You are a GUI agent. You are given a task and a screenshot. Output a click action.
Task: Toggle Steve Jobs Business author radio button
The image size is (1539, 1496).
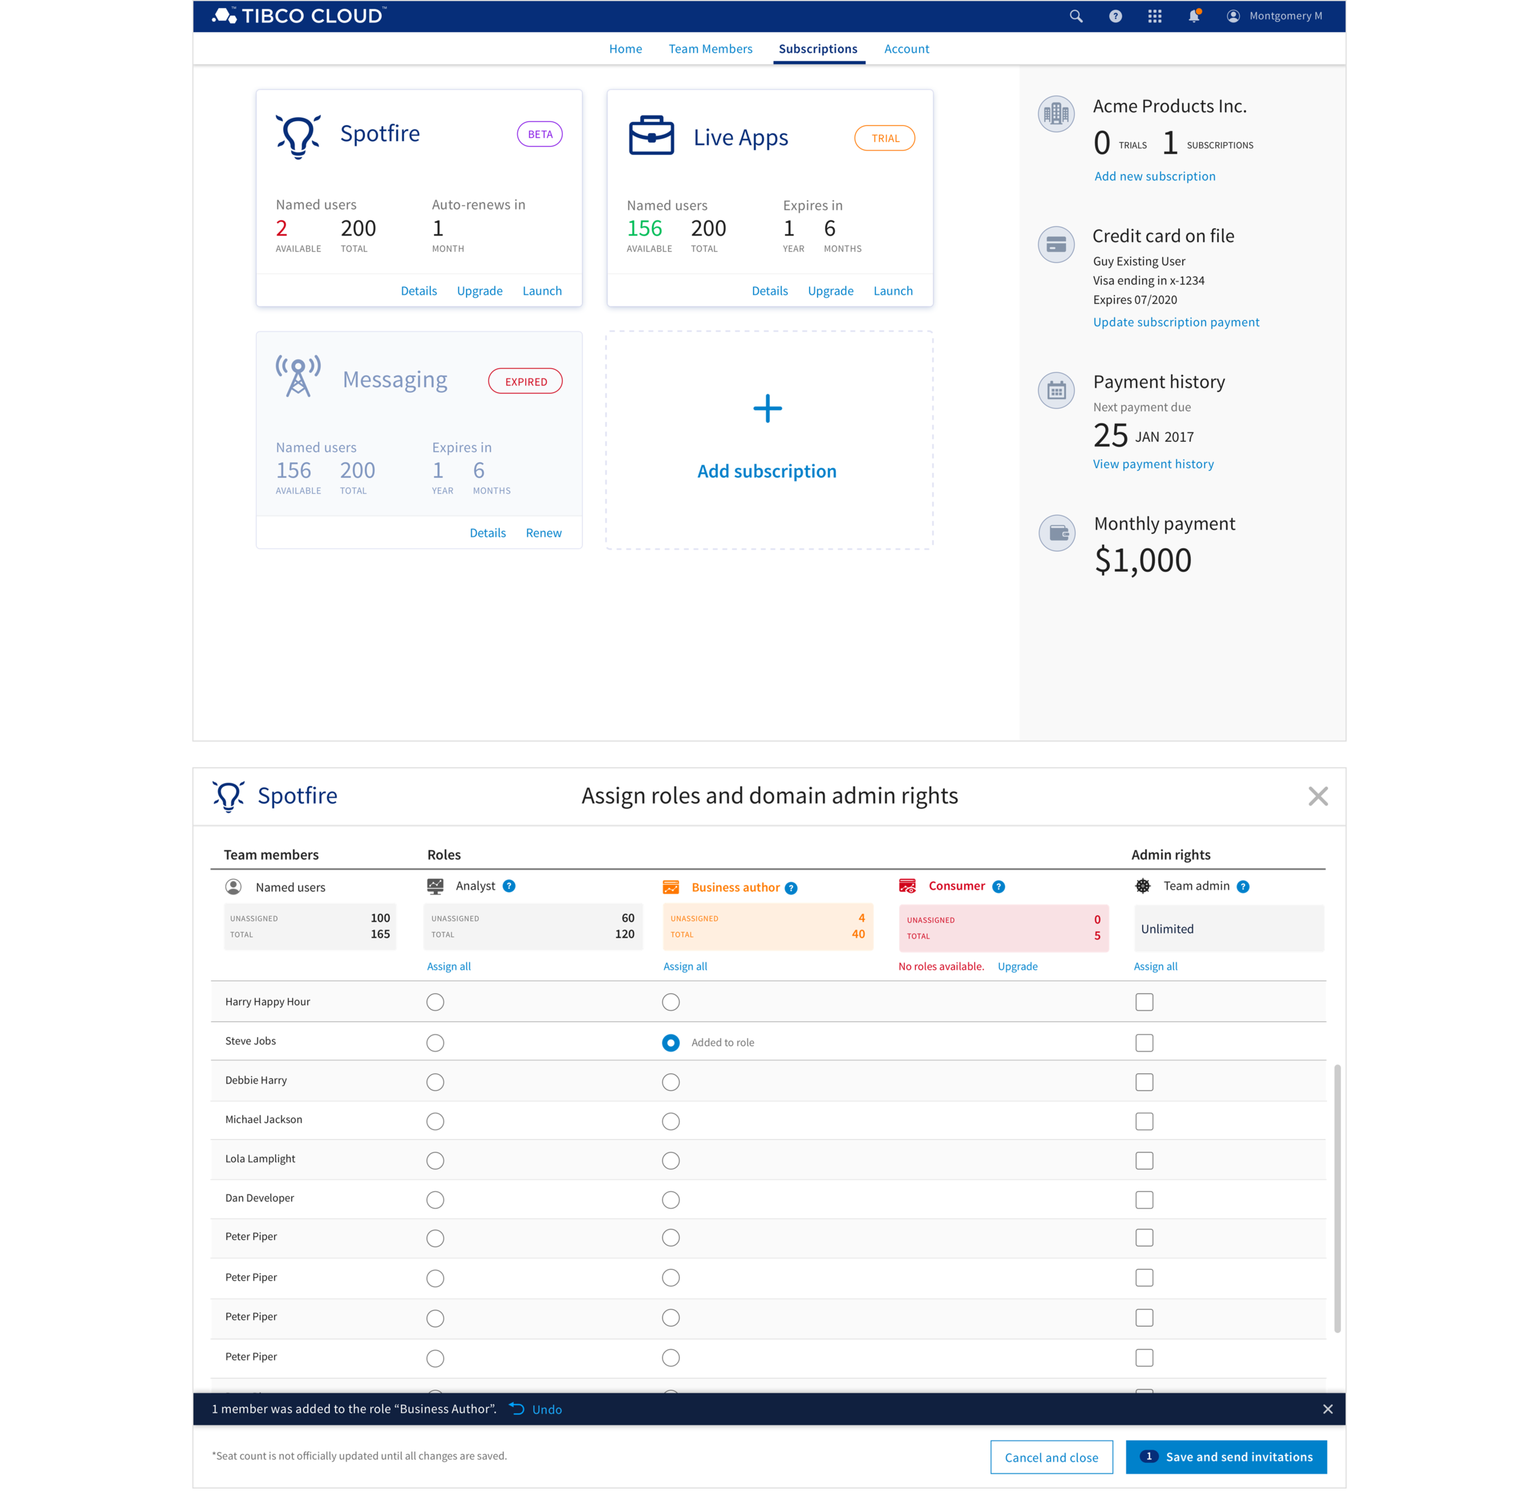pyautogui.click(x=670, y=1042)
